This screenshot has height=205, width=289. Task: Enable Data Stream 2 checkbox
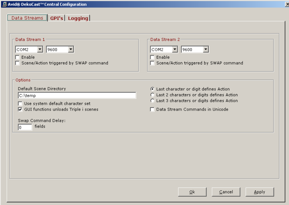[x=153, y=57]
